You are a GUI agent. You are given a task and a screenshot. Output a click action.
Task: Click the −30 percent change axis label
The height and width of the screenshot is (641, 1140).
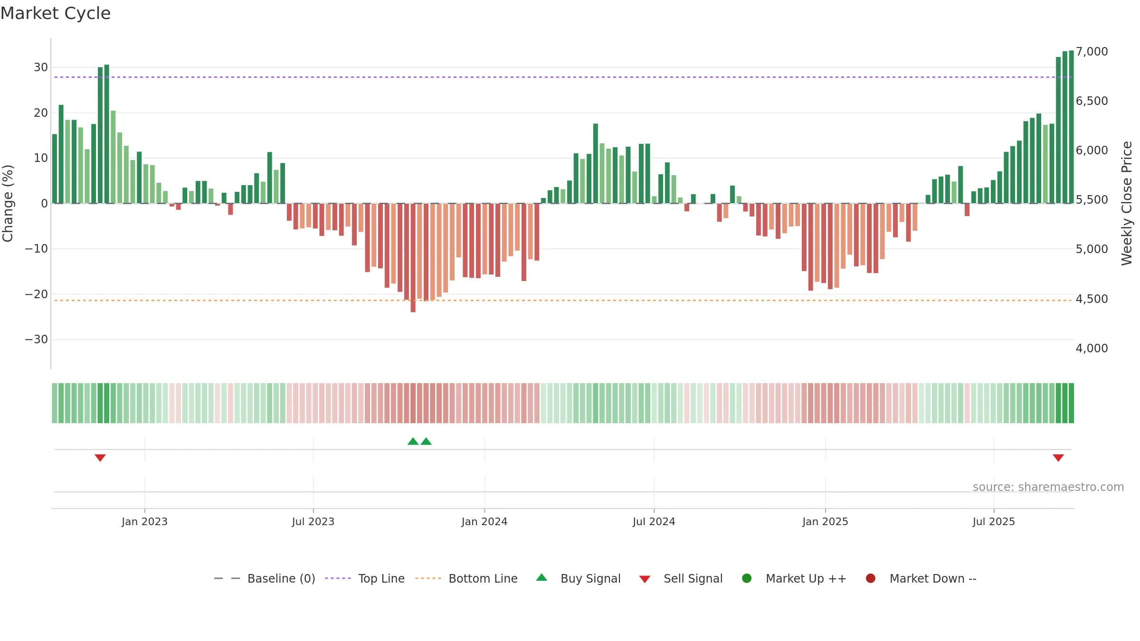pos(37,339)
